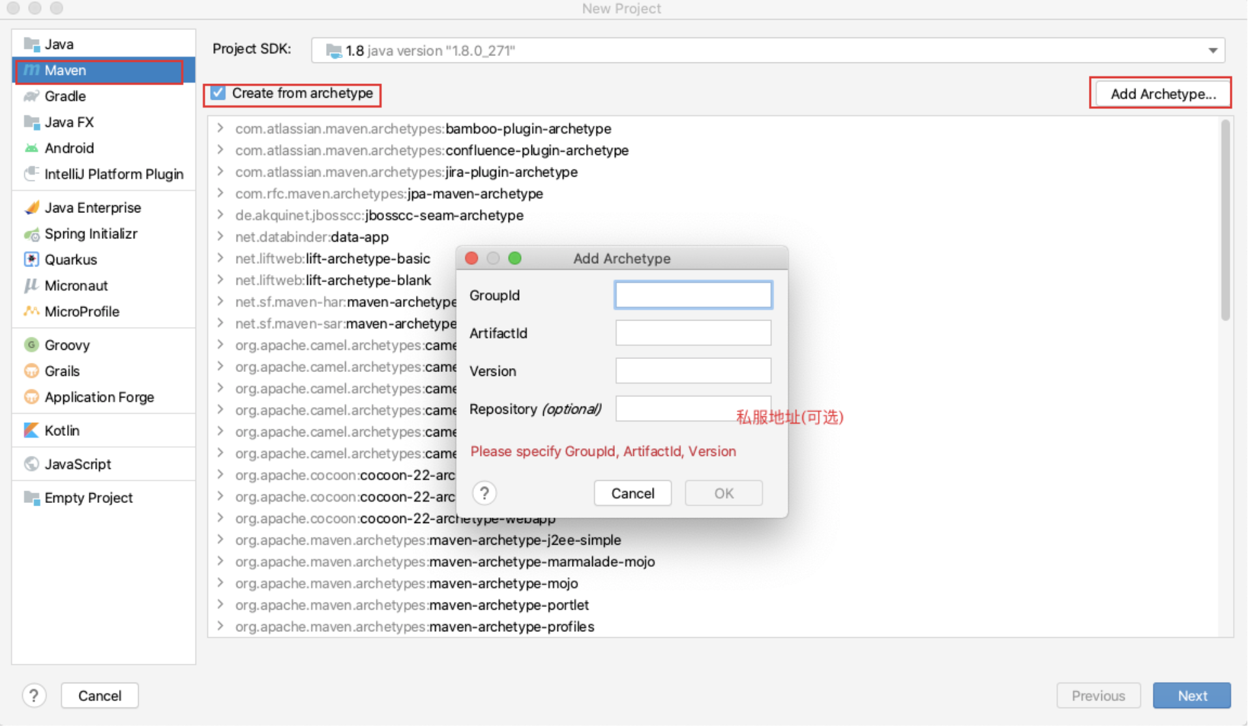This screenshot has width=1248, height=727.
Task: Select the Java FX folder icon
Action: [31, 122]
